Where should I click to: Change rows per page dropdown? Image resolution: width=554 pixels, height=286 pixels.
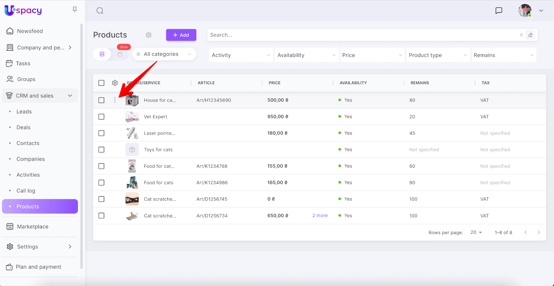tap(476, 232)
